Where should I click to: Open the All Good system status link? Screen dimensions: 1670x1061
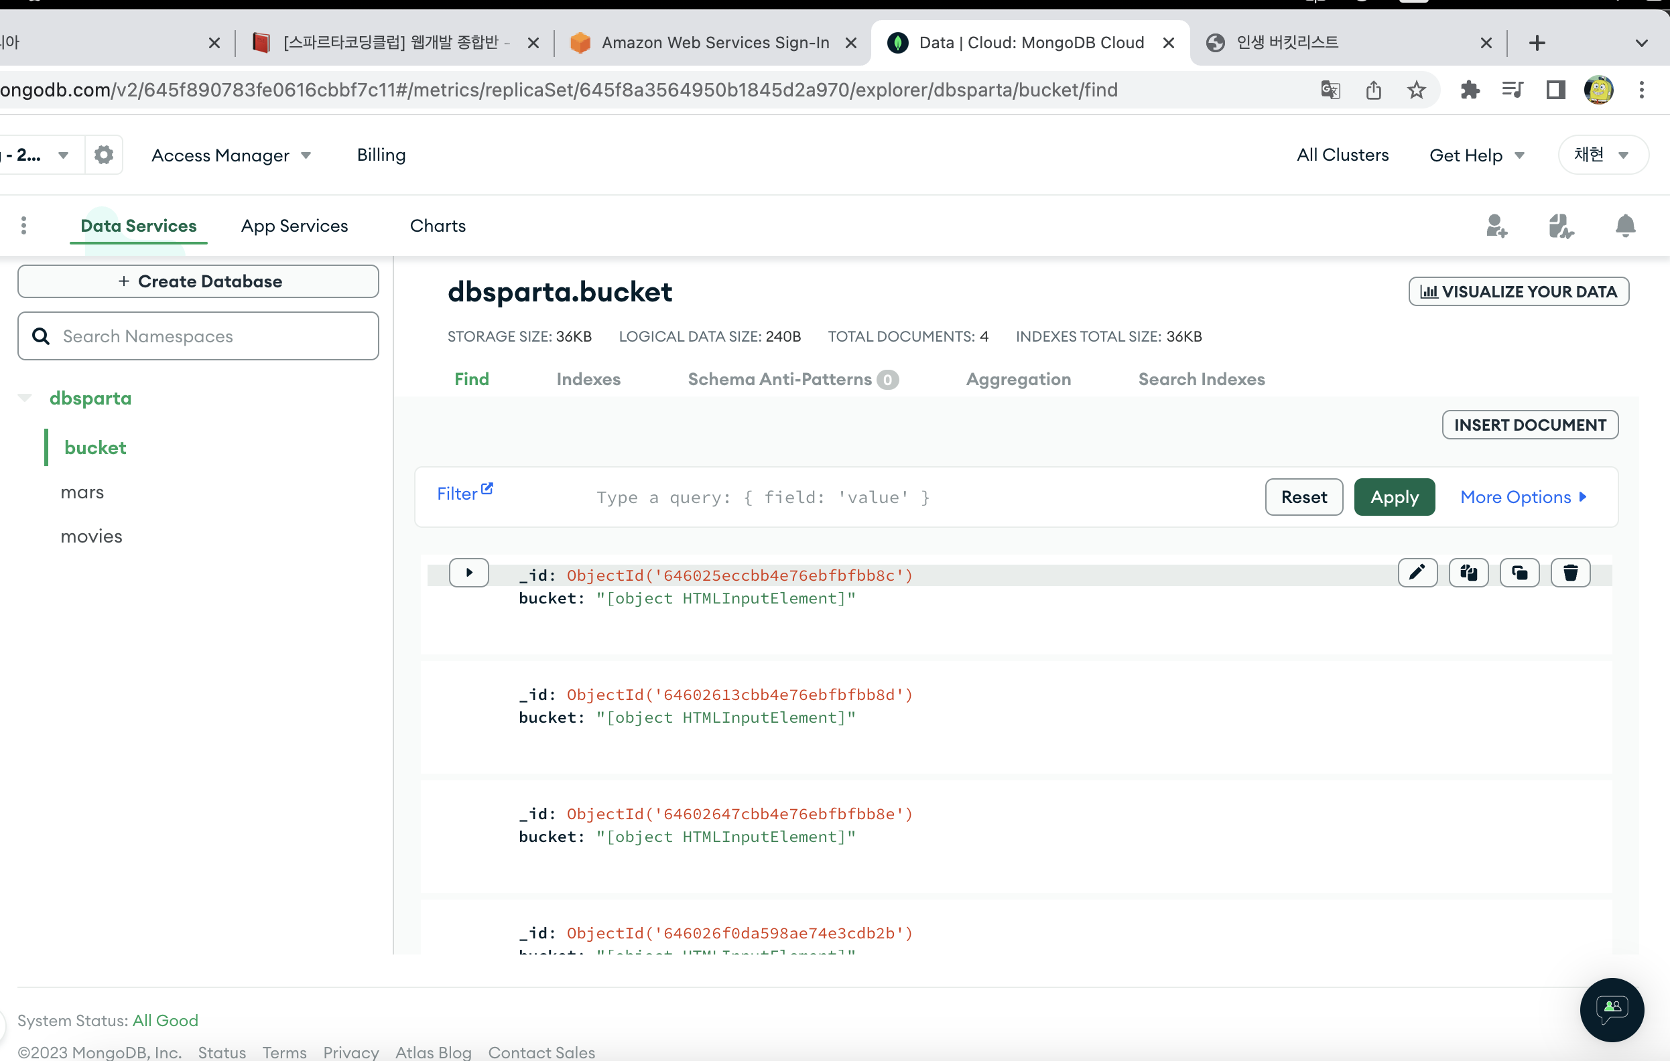pyautogui.click(x=165, y=1020)
